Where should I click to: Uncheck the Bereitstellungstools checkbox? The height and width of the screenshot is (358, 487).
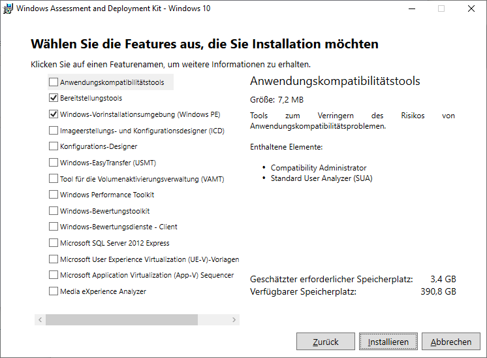pyautogui.click(x=54, y=98)
